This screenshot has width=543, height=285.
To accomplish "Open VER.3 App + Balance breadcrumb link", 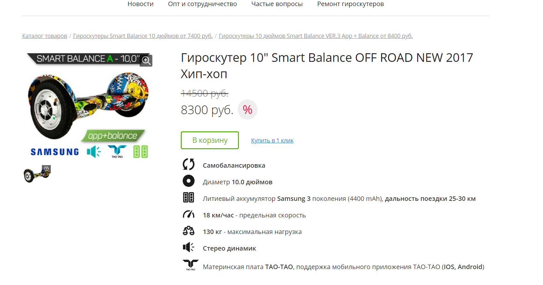I will click(x=316, y=36).
